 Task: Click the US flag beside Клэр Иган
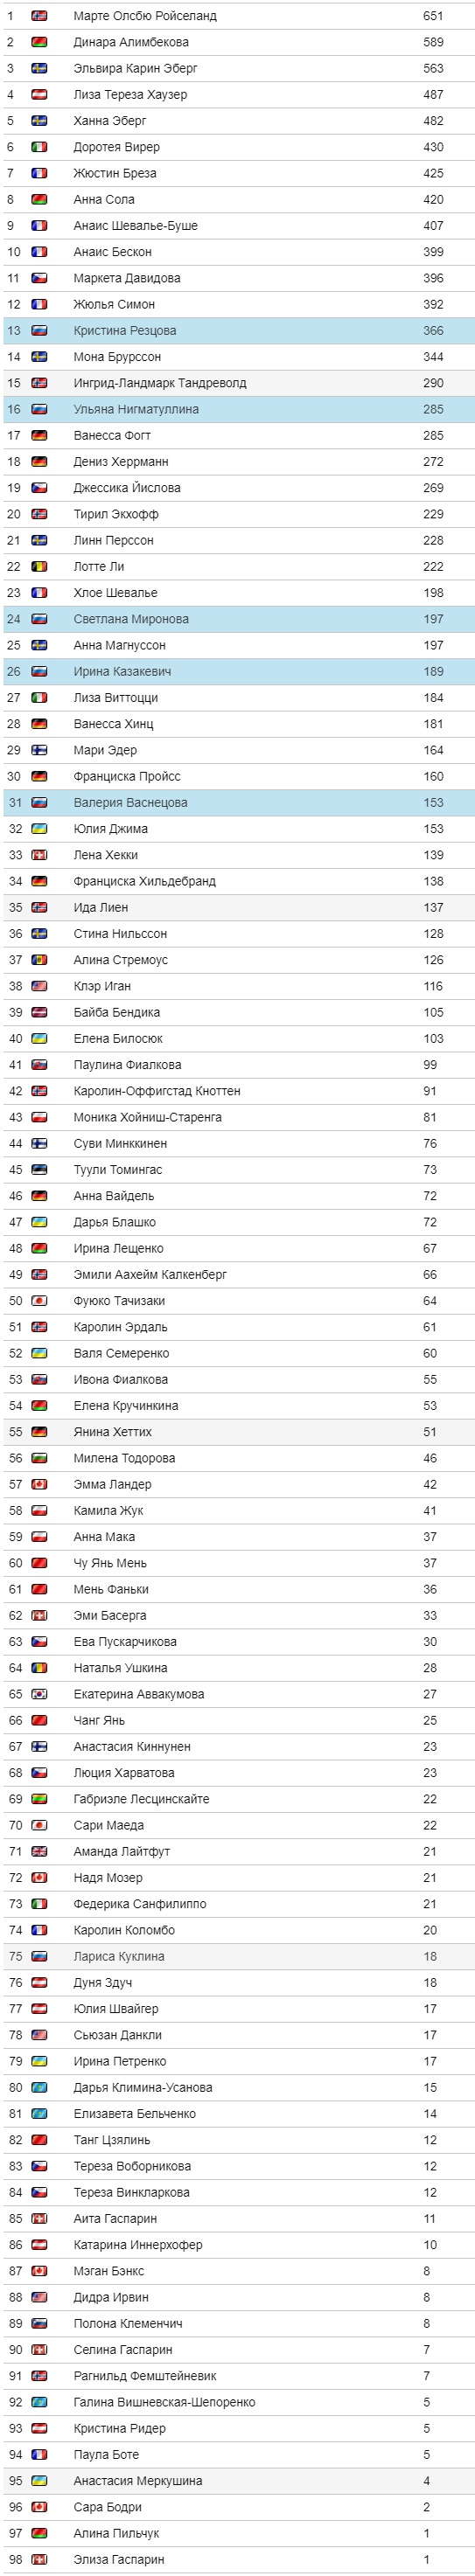click(x=39, y=986)
